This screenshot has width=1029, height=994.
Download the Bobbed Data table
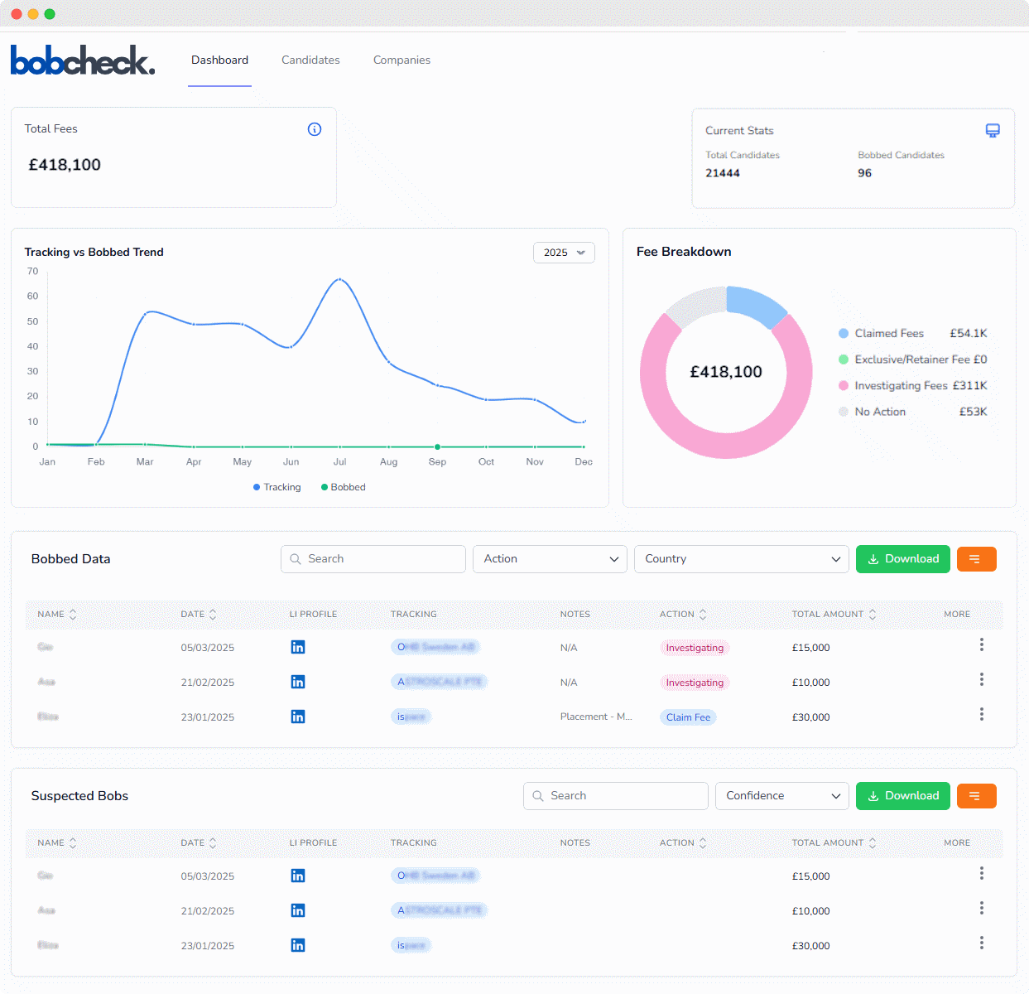tap(902, 559)
